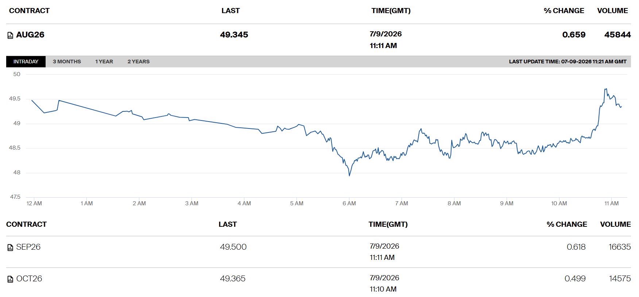This screenshot has width=639, height=297.
Task: Click the SEP26 volume value 16635
Action: (620, 247)
